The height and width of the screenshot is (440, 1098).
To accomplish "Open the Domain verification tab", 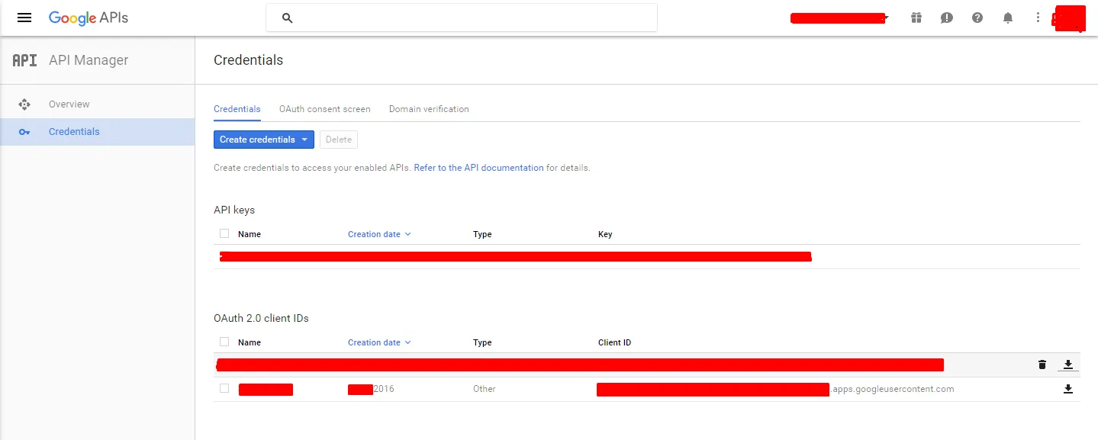I will point(428,109).
